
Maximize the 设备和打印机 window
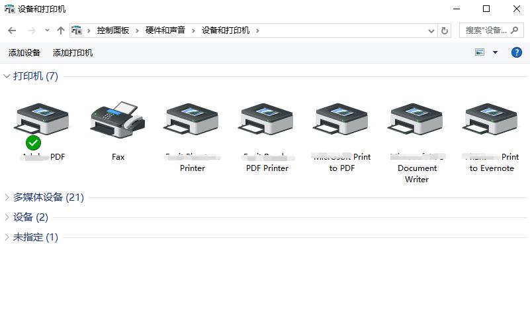486,9
